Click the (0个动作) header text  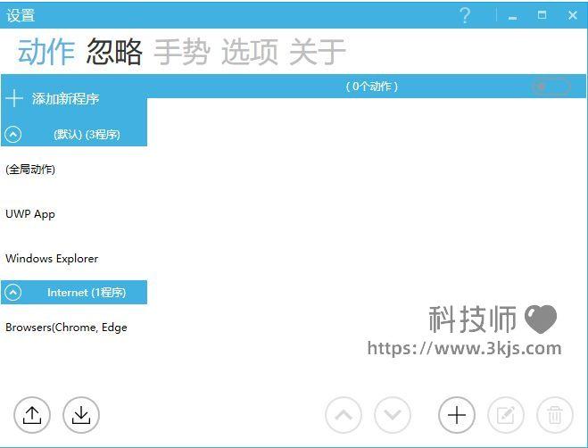click(x=371, y=87)
